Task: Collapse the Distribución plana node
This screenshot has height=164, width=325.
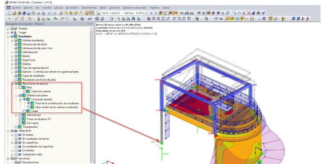Action: tap(16, 96)
